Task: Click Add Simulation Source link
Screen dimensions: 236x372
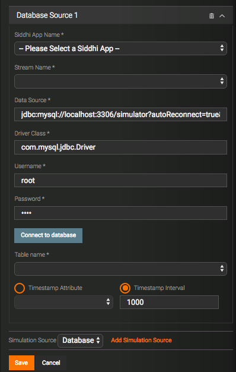Action: tap(141, 341)
